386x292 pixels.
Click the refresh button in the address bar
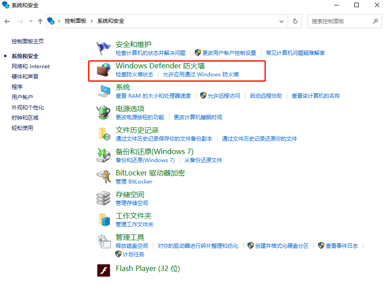pyautogui.click(x=295, y=21)
